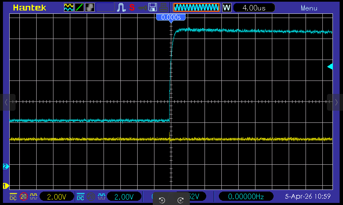The height and width of the screenshot is (205, 343).
Task: Click the rotate left button
Action: pos(162,200)
